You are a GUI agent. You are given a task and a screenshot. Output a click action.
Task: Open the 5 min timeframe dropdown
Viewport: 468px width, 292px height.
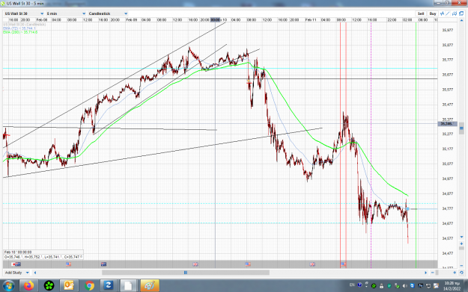click(x=66, y=13)
